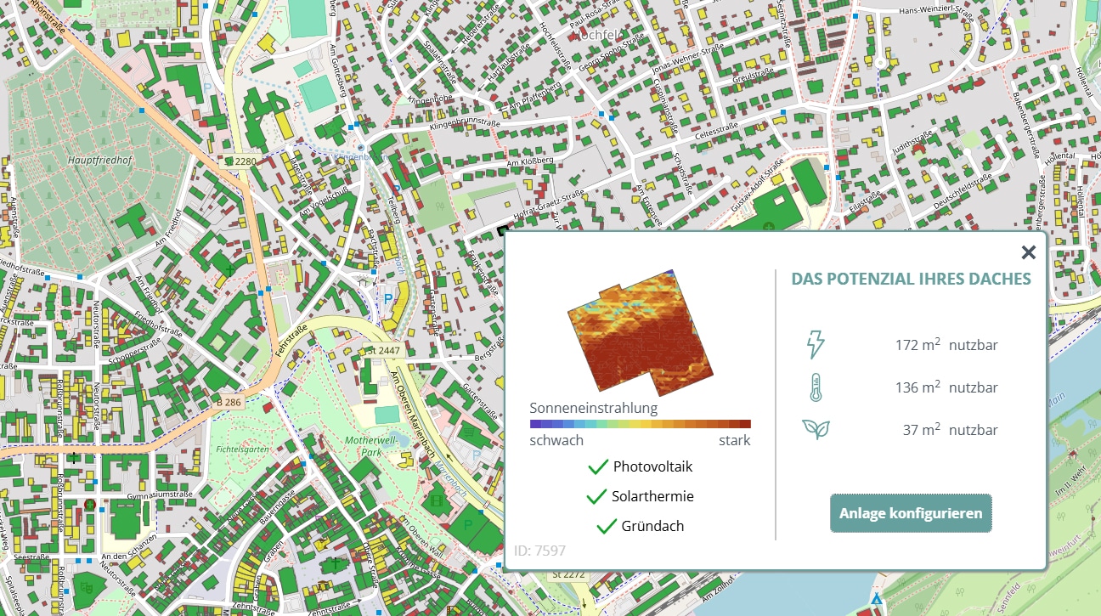Click the dark red end of Sonneneinstrahlung scale

(744, 423)
